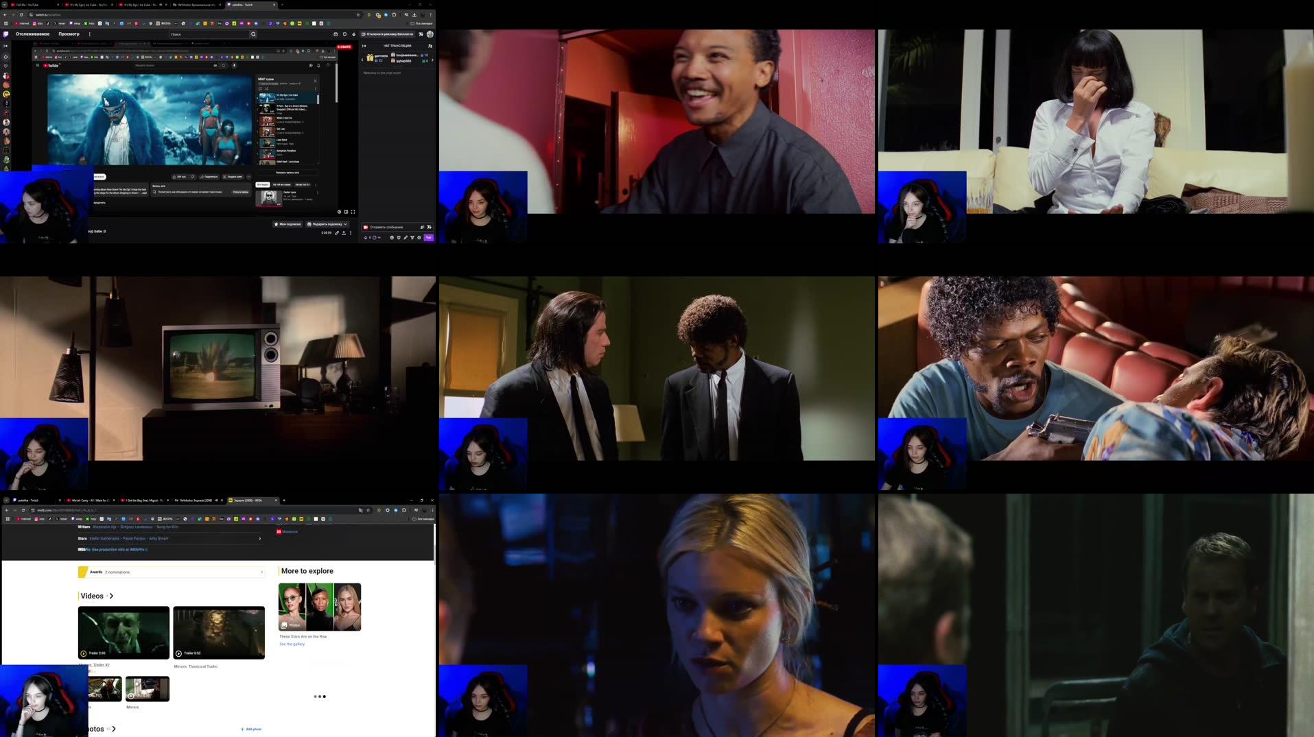Play the Trailer 0:52 video thumbnail
The height and width of the screenshot is (737, 1314).
[219, 632]
